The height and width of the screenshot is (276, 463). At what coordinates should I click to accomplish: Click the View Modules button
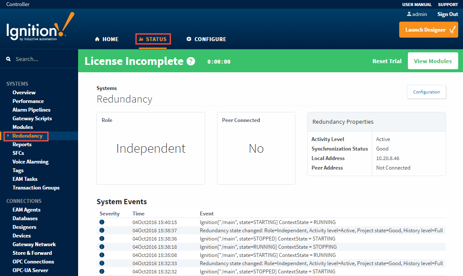click(433, 61)
